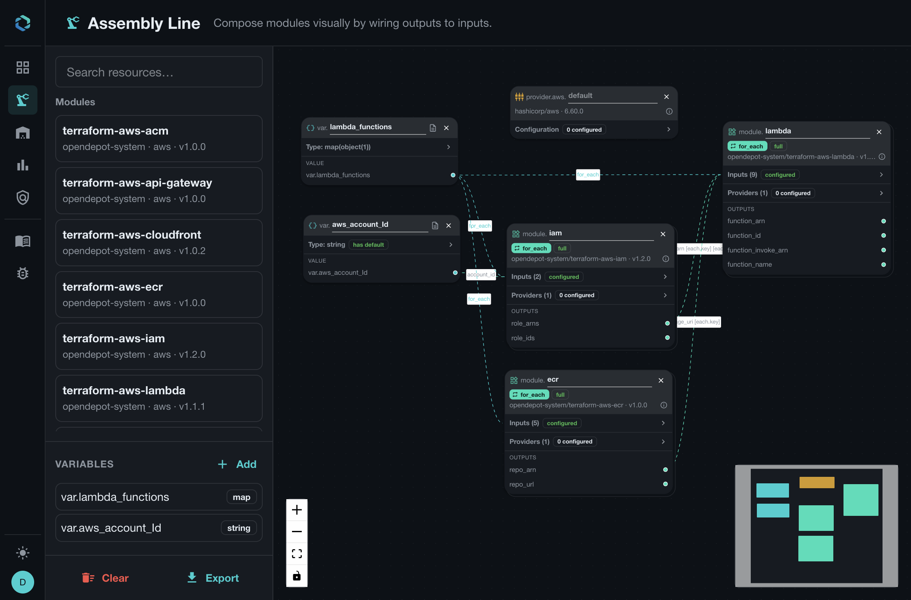Viewport: 911px width, 600px height.
Task: Select the Assembly Line robot-arm sidebar icon
Action: click(23, 100)
